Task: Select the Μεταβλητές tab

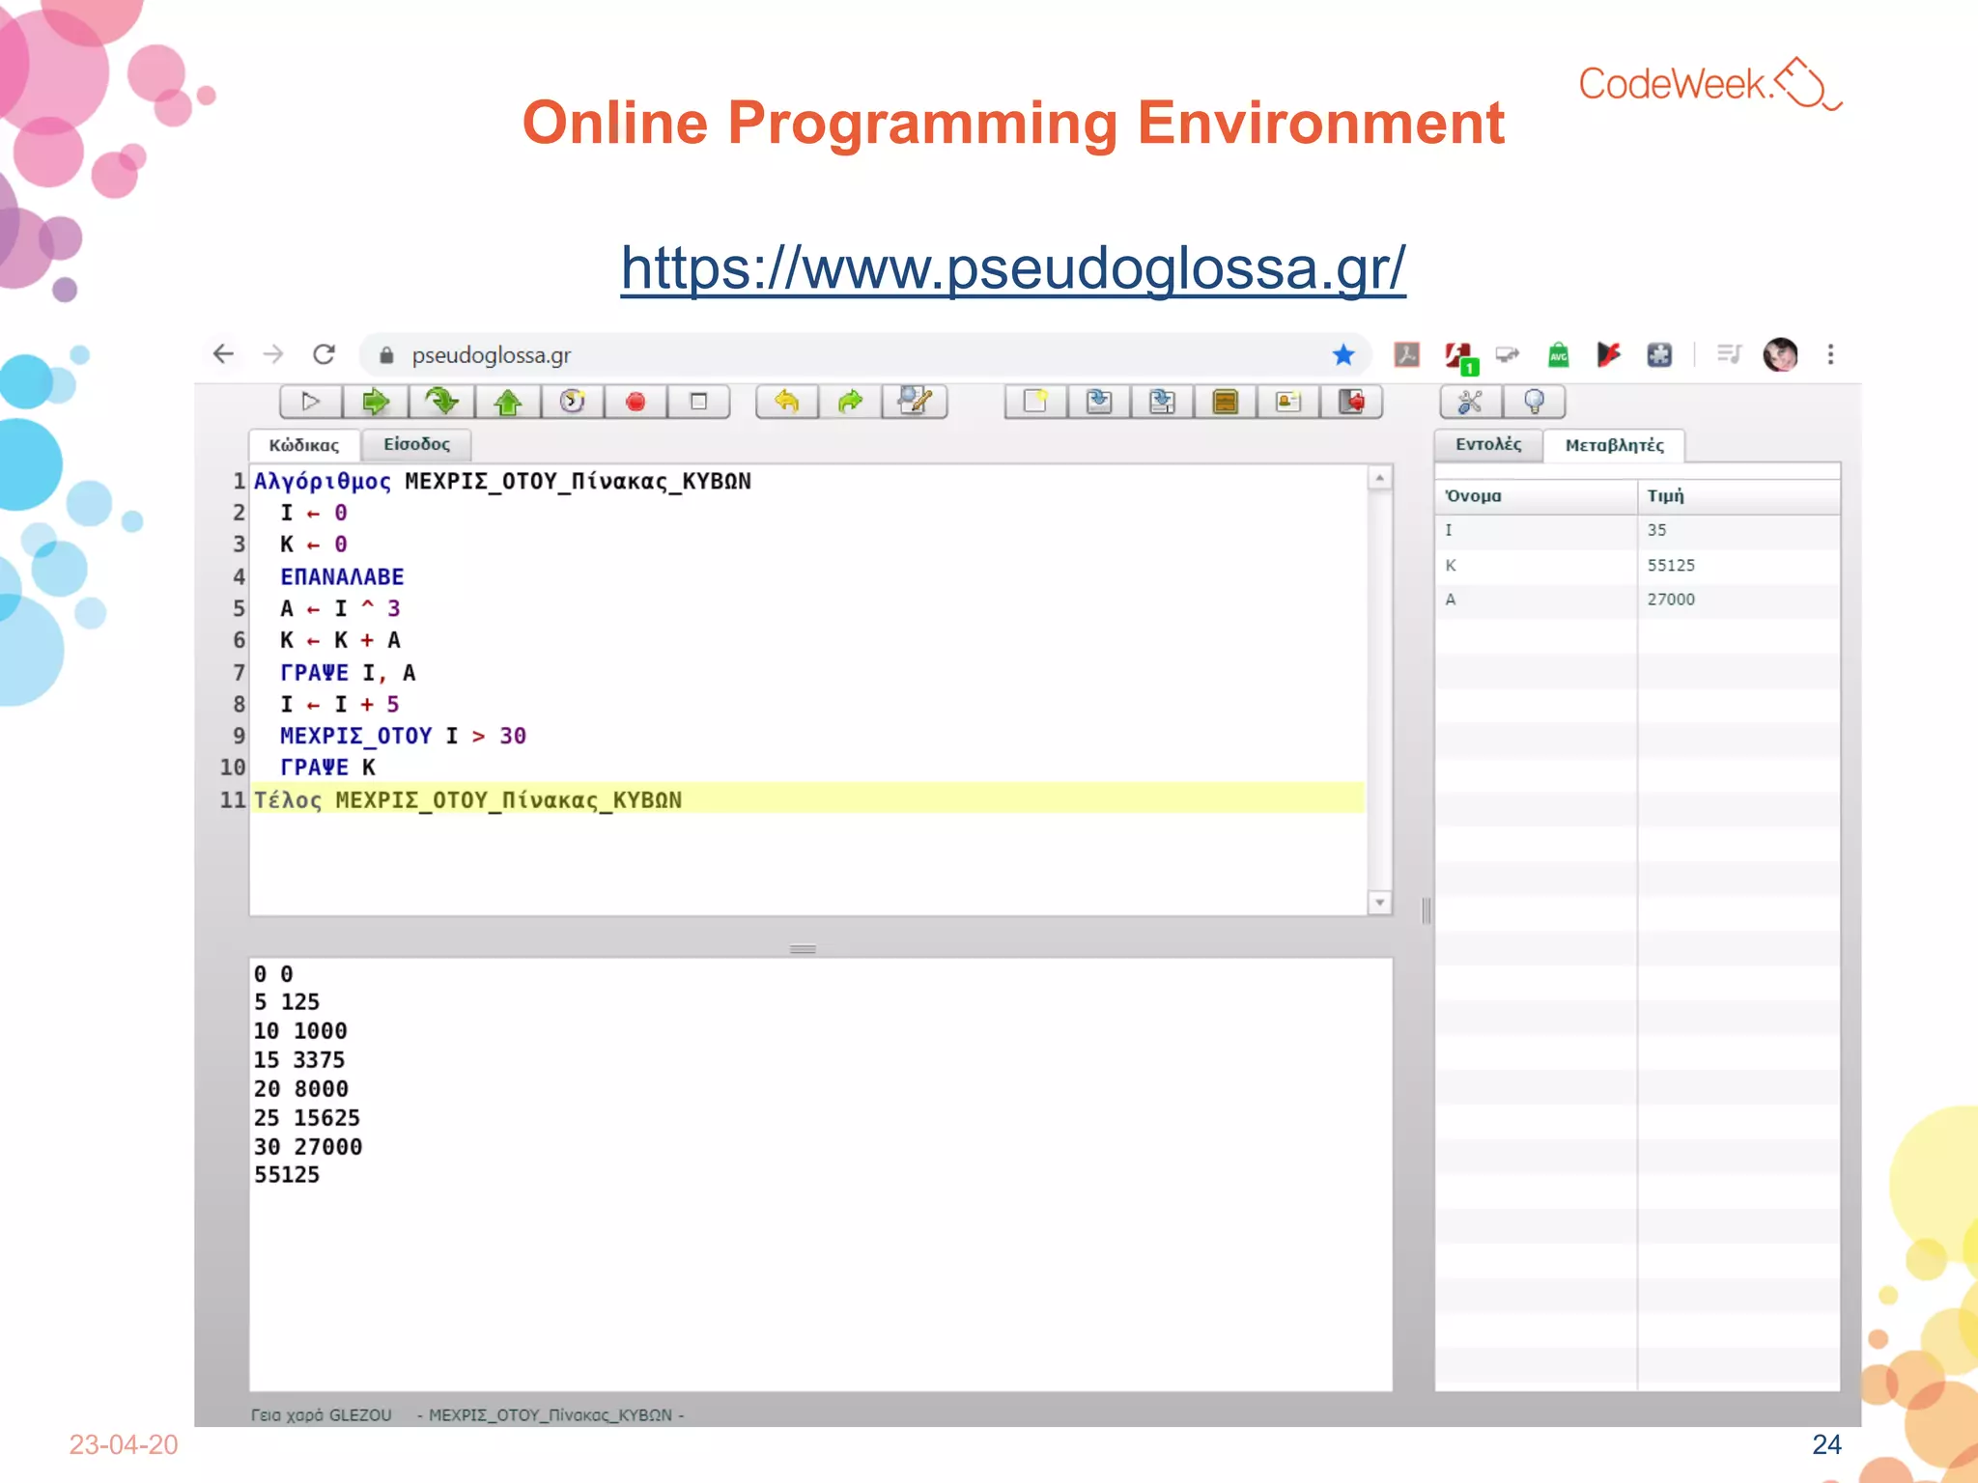Action: click(1614, 445)
